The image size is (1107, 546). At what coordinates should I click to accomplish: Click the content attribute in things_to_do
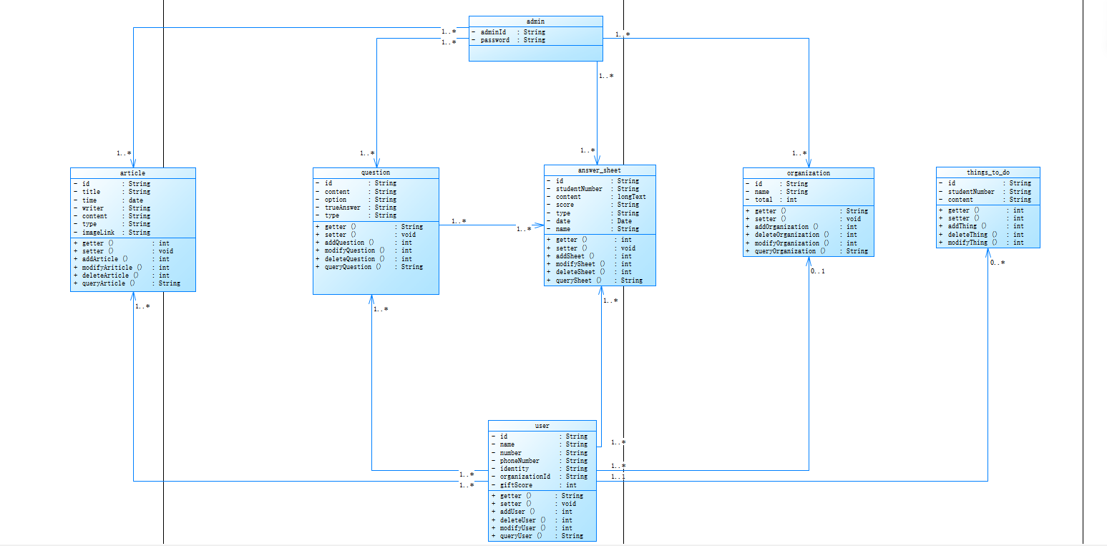point(985,200)
